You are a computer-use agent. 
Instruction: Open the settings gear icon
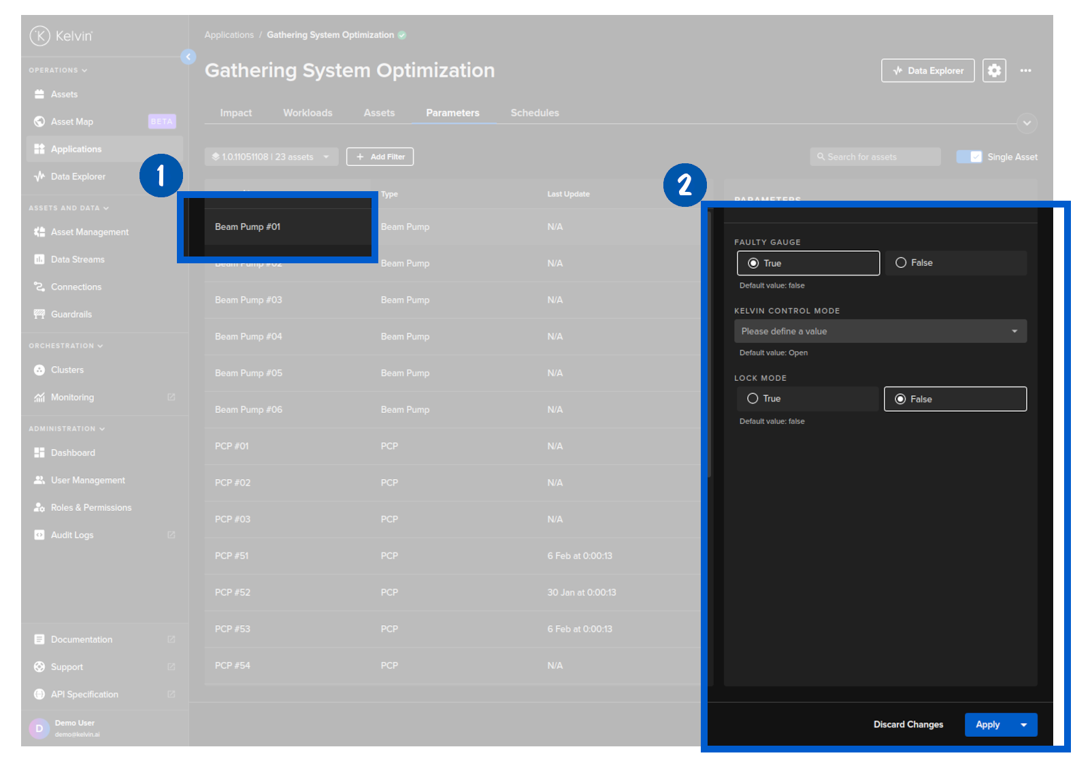(x=994, y=71)
